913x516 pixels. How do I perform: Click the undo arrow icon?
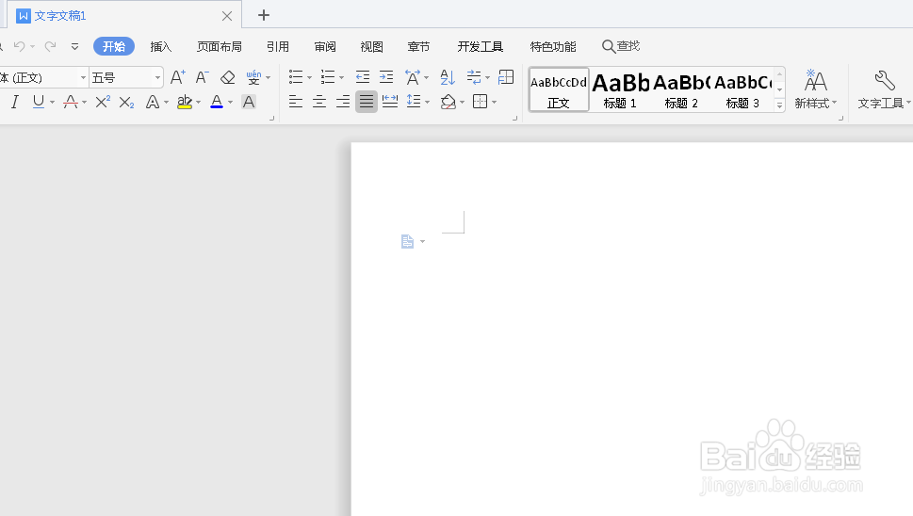19,46
